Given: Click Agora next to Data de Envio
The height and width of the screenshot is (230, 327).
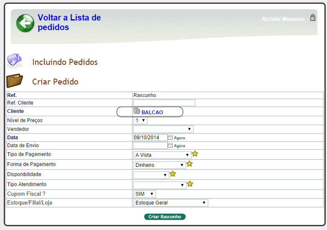Looking at the screenshot, I should (179, 146).
